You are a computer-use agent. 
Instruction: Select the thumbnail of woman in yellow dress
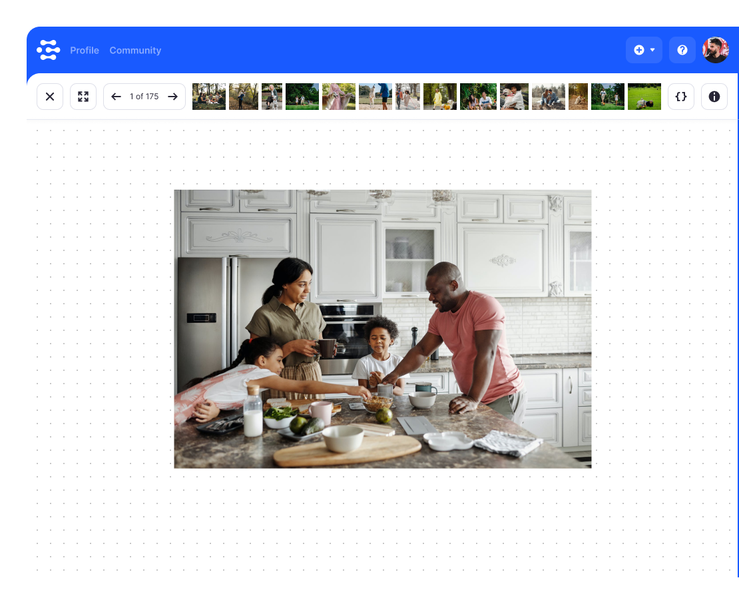439,97
